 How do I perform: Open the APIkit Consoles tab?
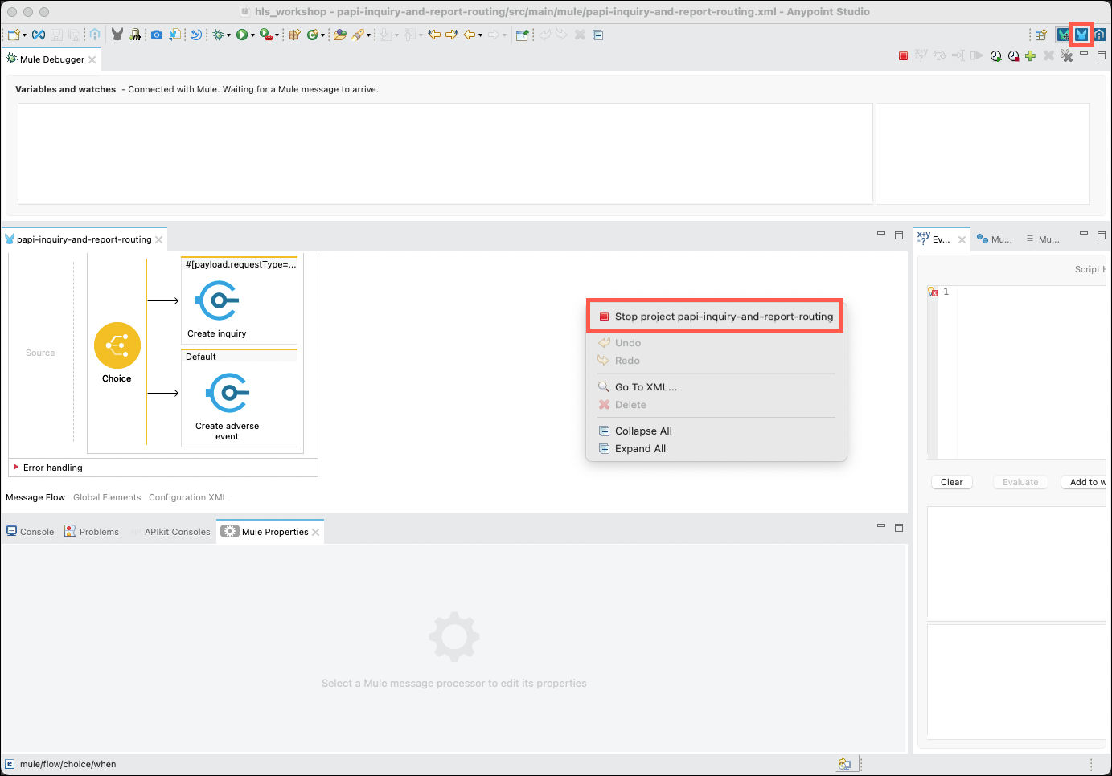point(177,532)
